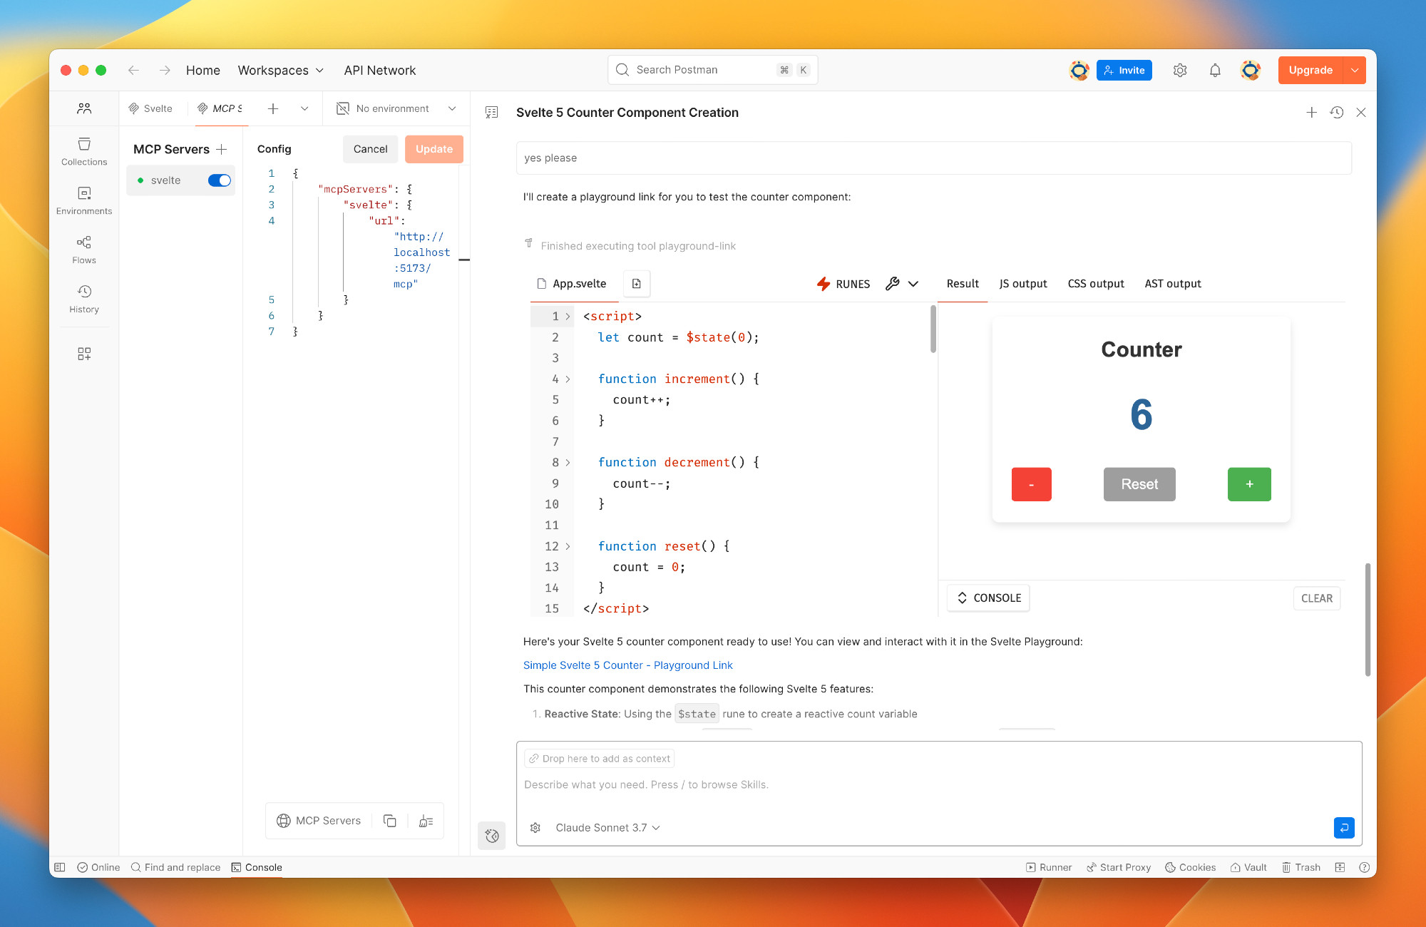1426x927 pixels.
Task: Switch to the JS output tab
Action: [x=1023, y=283]
